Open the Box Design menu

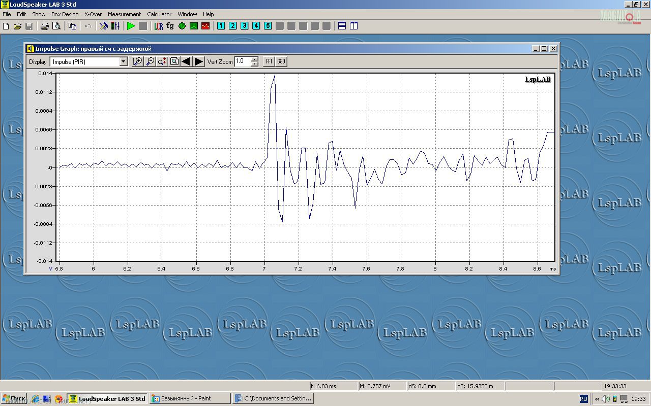(65, 14)
